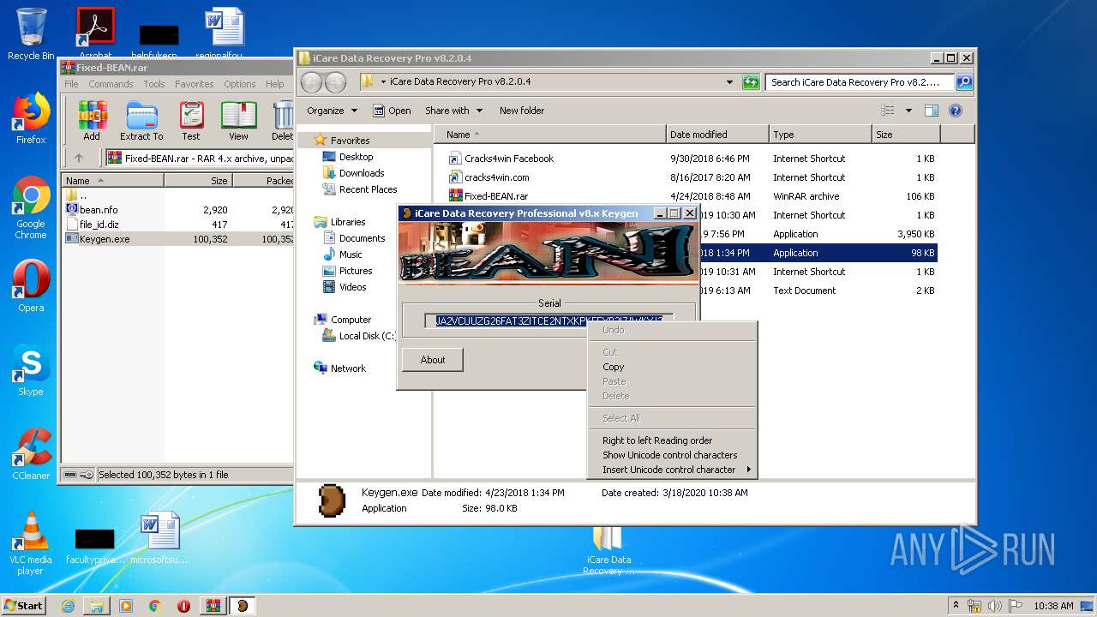The image size is (1097, 617).
Task: Click the Explorer Back navigation button
Action: pyautogui.click(x=311, y=82)
